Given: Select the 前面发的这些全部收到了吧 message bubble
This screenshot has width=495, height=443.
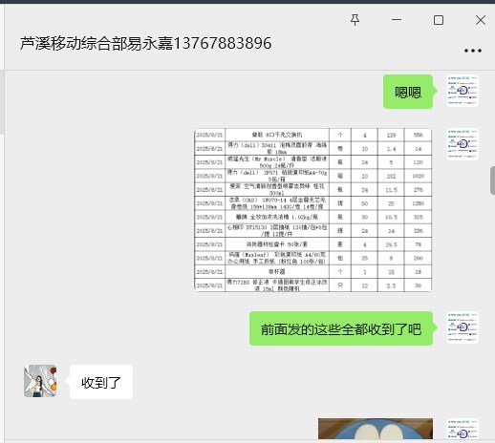Looking at the screenshot, I should coord(341,328).
